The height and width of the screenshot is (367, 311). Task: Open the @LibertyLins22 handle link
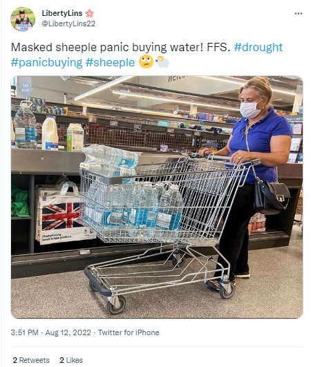click(x=68, y=23)
